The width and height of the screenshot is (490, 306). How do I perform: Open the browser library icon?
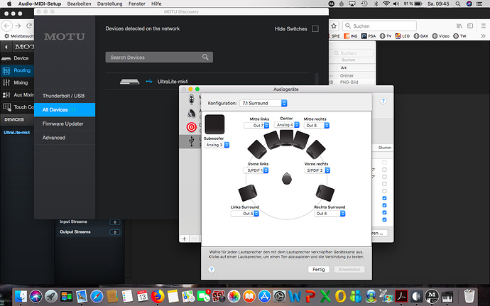[459, 26]
